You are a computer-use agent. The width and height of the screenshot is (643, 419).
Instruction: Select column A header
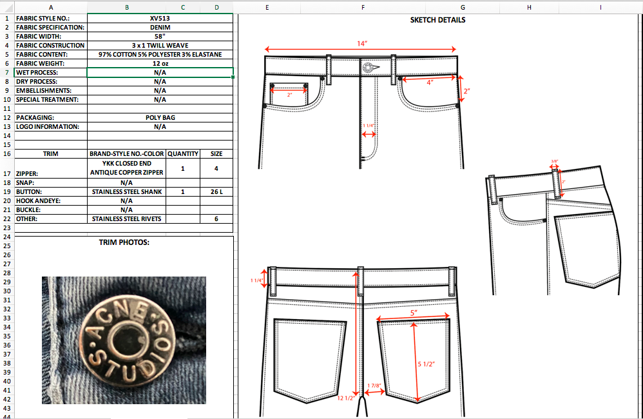51,7
